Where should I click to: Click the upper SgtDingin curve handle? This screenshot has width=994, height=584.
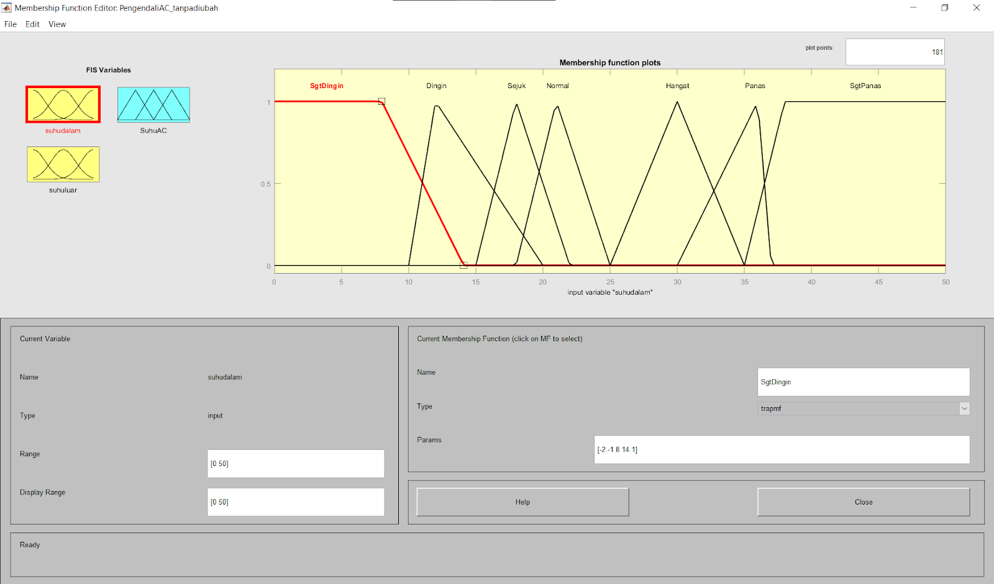click(x=381, y=101)
